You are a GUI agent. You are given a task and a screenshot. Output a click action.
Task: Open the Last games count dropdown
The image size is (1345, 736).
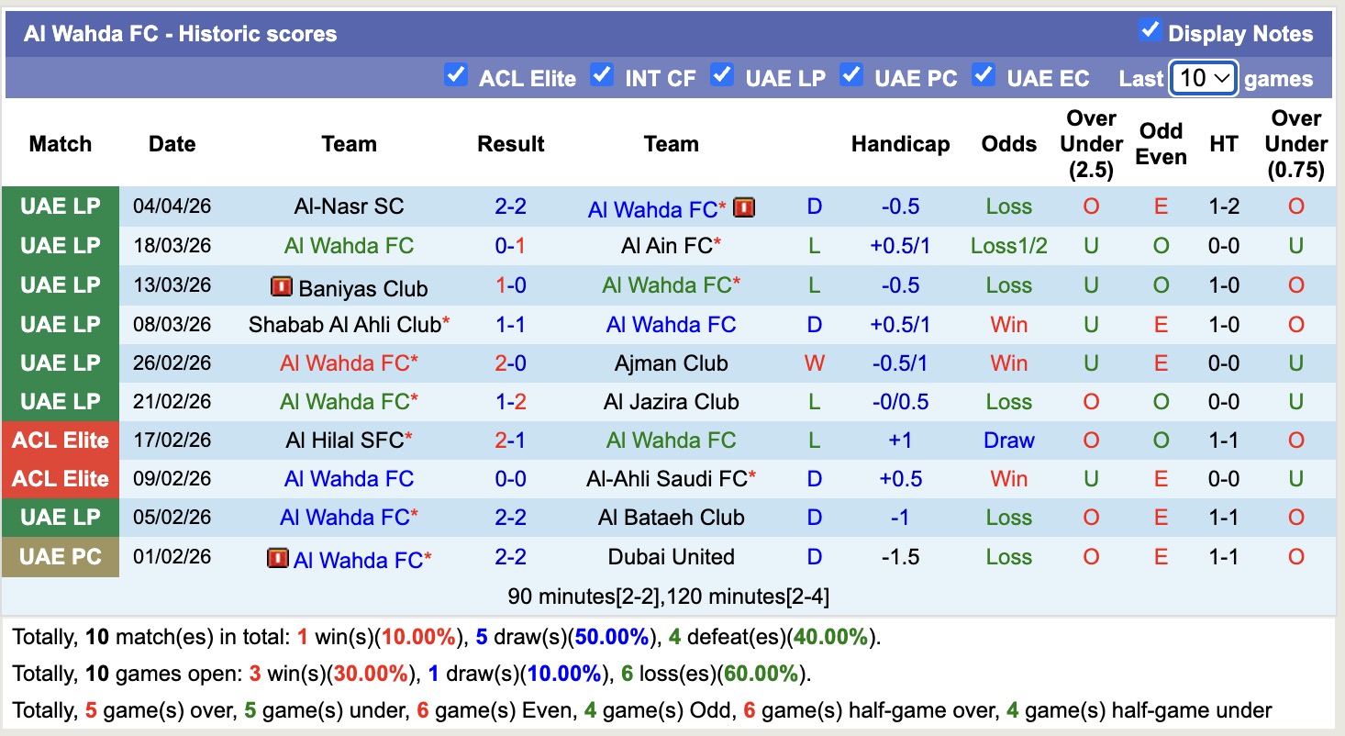[x=1202, y=79]
